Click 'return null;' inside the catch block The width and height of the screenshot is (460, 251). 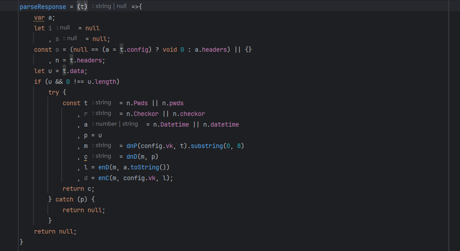click(84, 210)
